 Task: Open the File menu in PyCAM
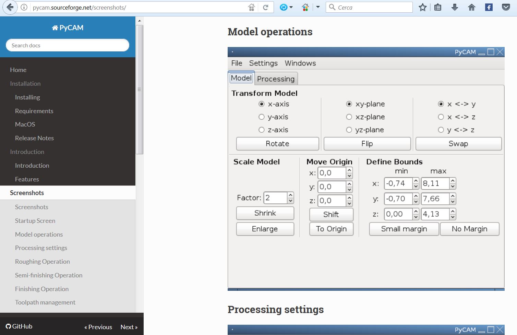click(x=237, y=63)
